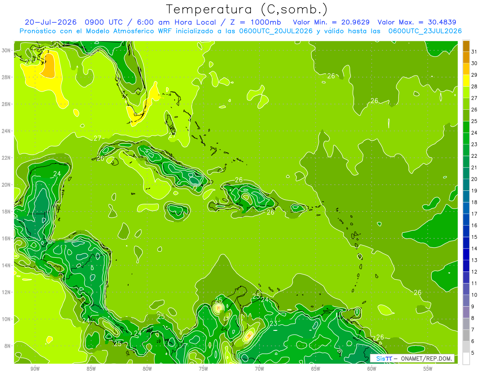Click the title Temperatura (C,somb.)
485x374 pixels.
point(247,9)
